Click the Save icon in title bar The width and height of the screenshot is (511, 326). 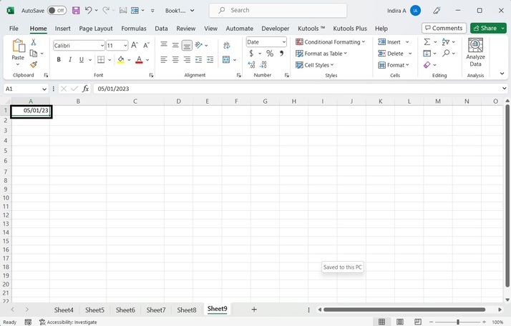point(76,11)
